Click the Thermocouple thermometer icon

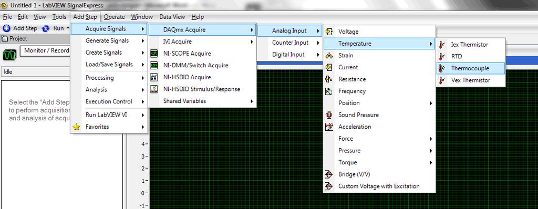click(441, 68)
